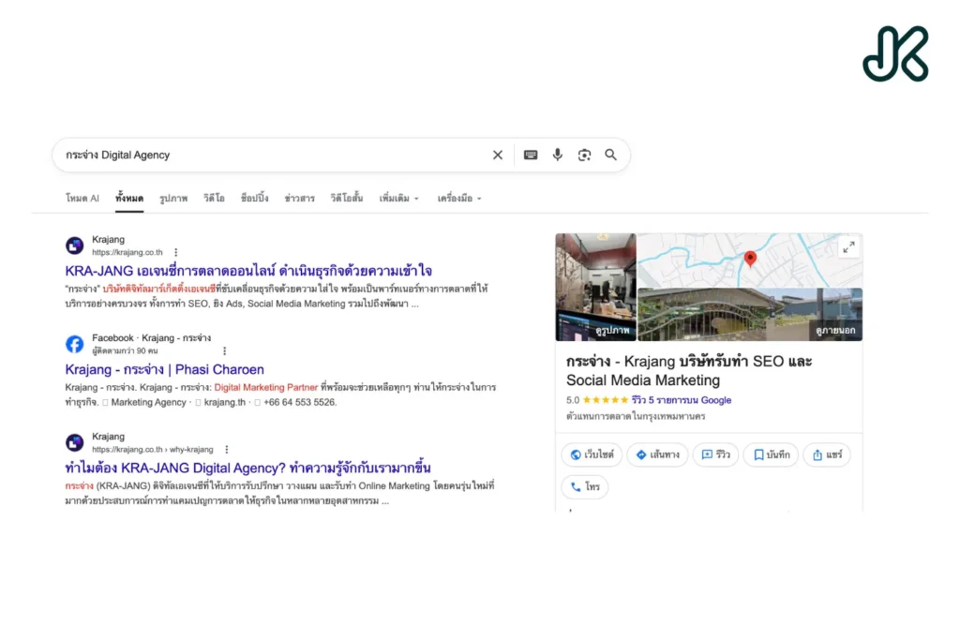
Task: Expand the map with the arrows icon
Action: [848, 247]
